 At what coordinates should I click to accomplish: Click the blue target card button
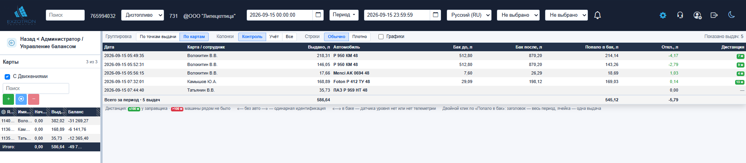[21, 99]
